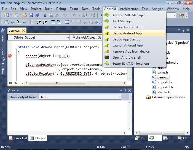This screenshot has height=150, width=193.
Task: Click the Open File folder icon
Action: (25, 15)
